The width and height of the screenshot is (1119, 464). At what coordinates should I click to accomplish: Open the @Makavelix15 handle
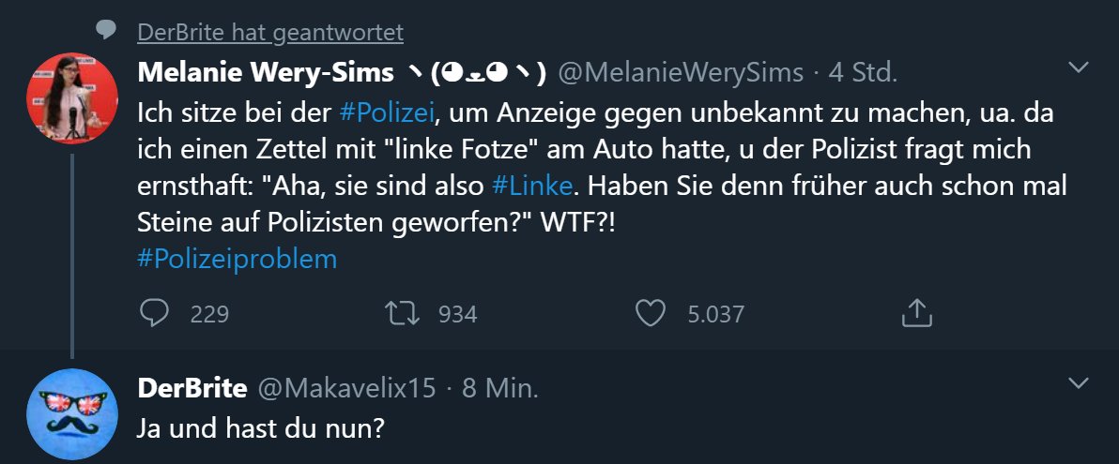345,388
